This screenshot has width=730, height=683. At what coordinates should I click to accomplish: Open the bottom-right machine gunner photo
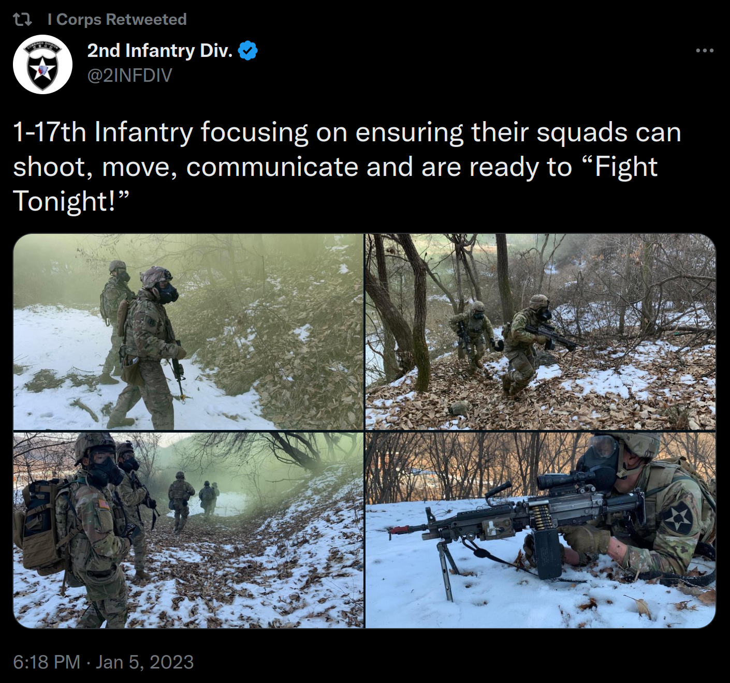pyautogui.click(x=541, y=530)
